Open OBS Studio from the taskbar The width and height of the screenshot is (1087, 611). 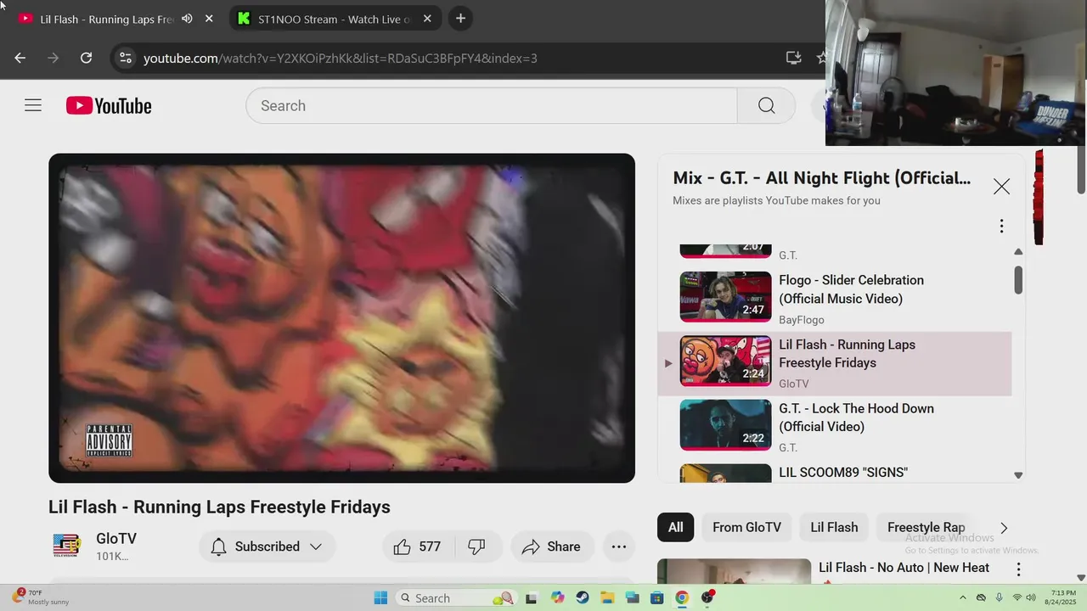click(x=707, y=597)
